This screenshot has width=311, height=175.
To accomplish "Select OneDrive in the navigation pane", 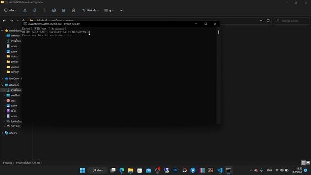I will coord(14,79).
